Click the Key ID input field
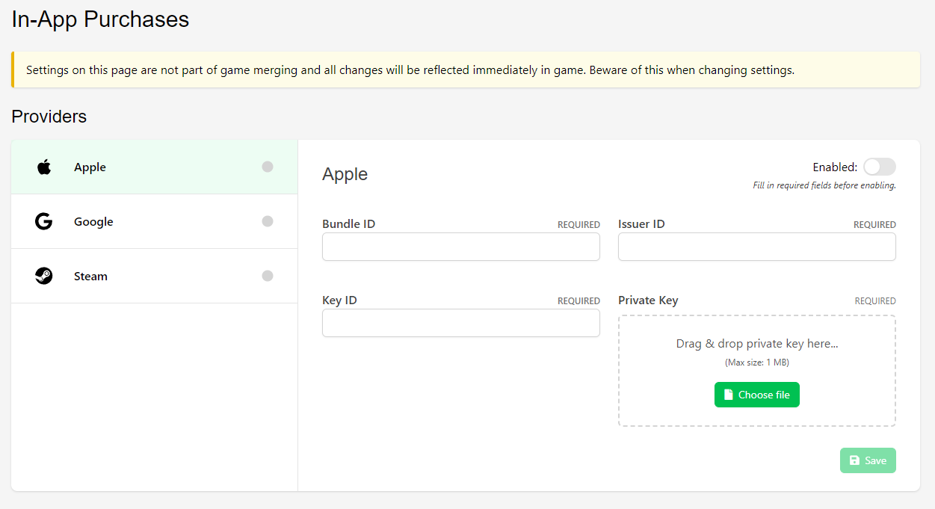The height and width of the screenshot is (509, 935). (x=460, y=323)
